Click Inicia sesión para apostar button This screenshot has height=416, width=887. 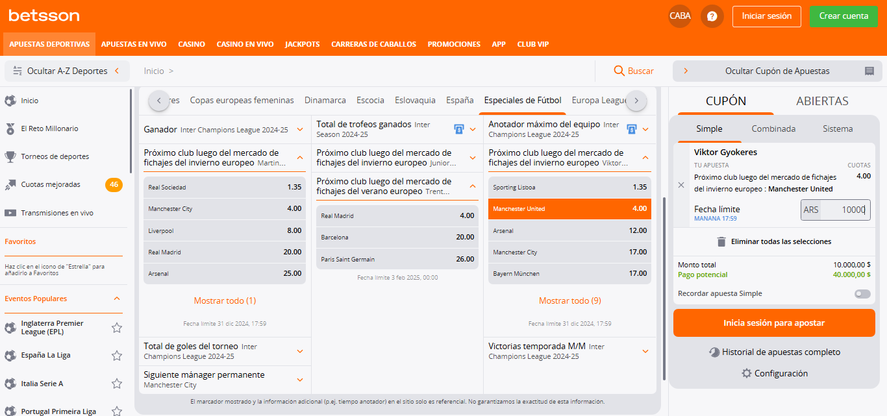point(774,323)
